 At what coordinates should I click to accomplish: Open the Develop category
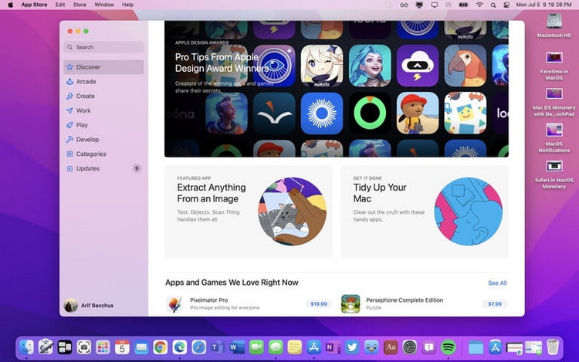103,140
